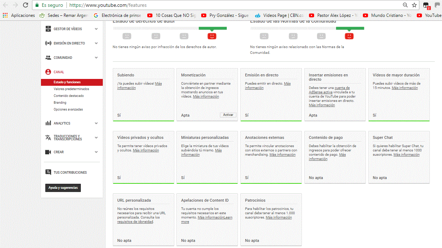
Task: Open the Videos Page CBN bookmark
Action: click(x=279, y=15)
